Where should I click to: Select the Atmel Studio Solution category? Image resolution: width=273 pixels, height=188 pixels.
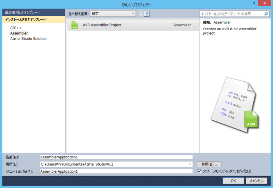[28, 39]
